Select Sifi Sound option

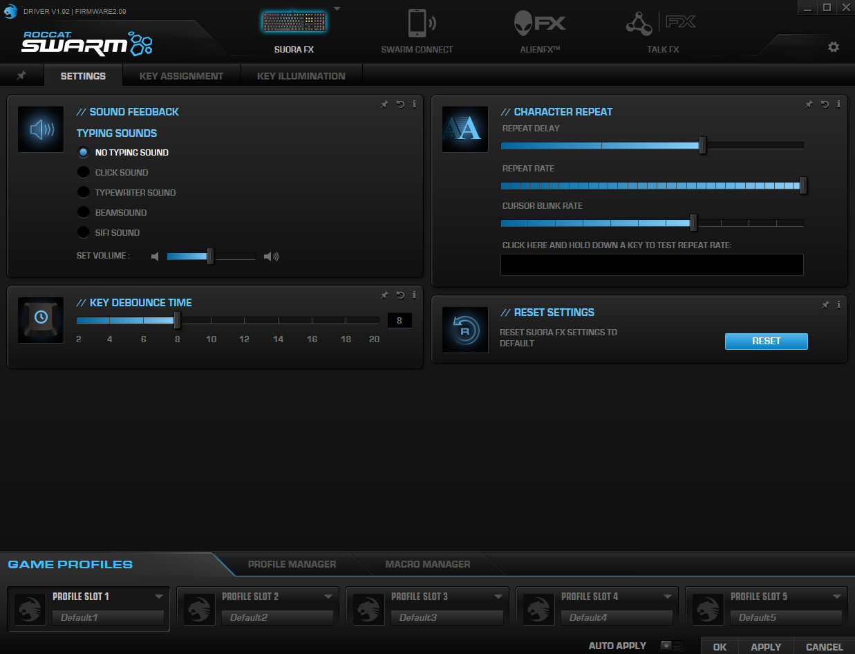point(109,233)
